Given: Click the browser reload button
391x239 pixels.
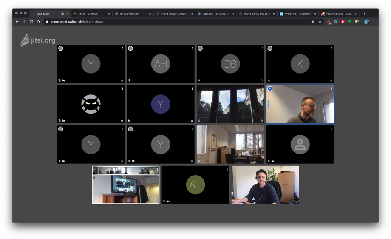Looking at the screenshot, I should pos(31,22).
